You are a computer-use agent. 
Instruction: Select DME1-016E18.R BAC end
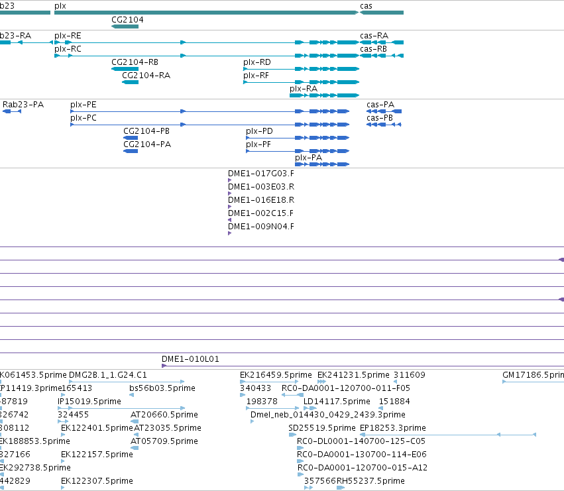tap(230, 207)
